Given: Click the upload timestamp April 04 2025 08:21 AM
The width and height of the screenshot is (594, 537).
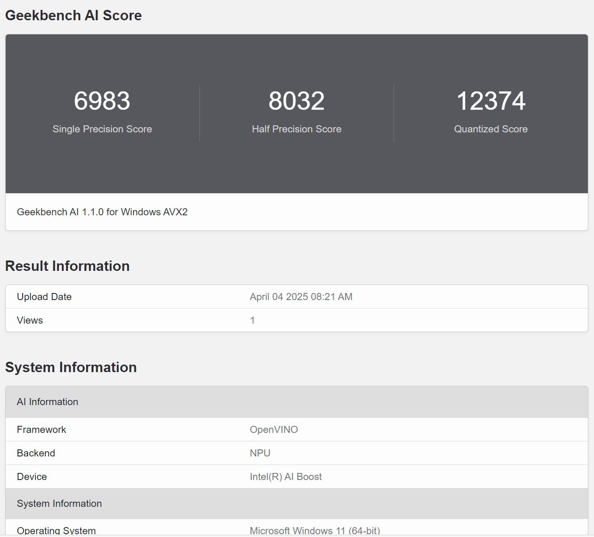Looking at the screenshot, I should click(x=301, y=297).
